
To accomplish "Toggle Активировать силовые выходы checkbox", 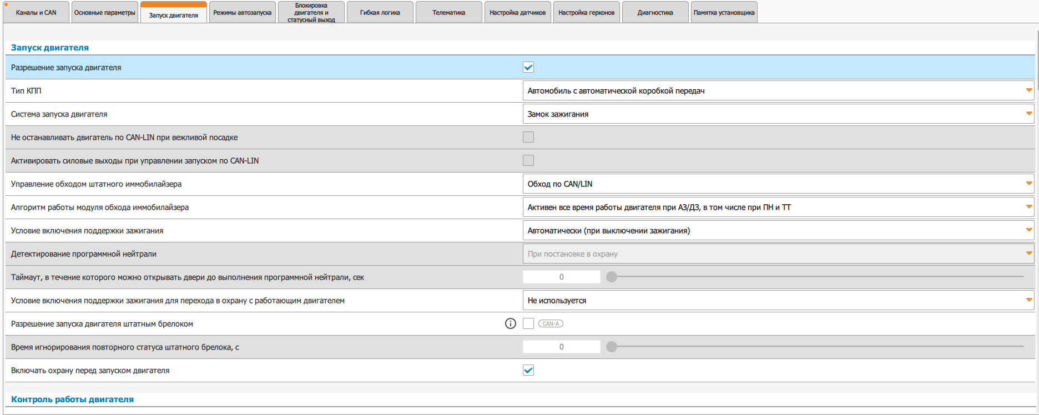I will pos(528,160).
